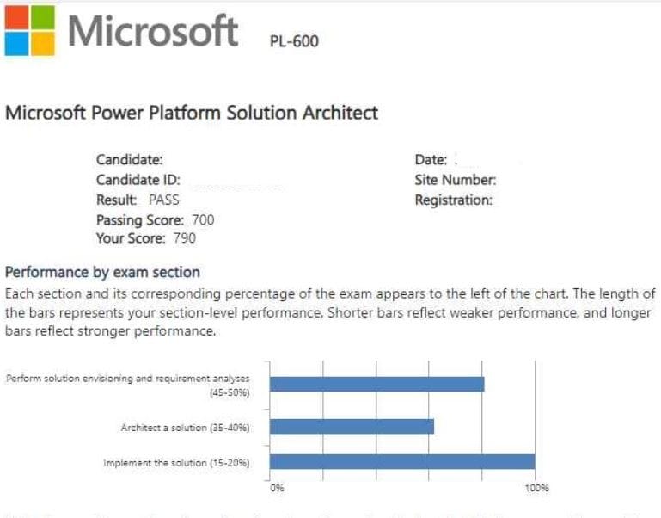Image resolution: width=661 pixels, height=518 pixels.
Task: Click the Registration field label
Action: [453, 200]
